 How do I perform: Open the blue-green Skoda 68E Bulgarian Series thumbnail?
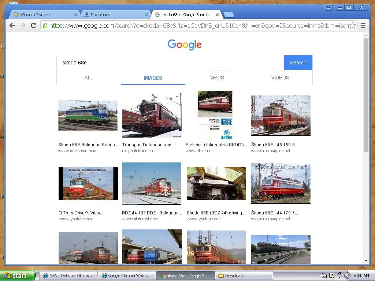[x=88, y=115]
